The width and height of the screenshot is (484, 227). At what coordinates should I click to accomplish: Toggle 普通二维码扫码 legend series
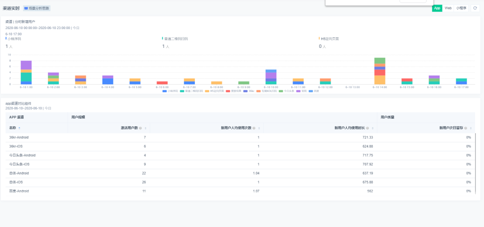coord(191,91)
